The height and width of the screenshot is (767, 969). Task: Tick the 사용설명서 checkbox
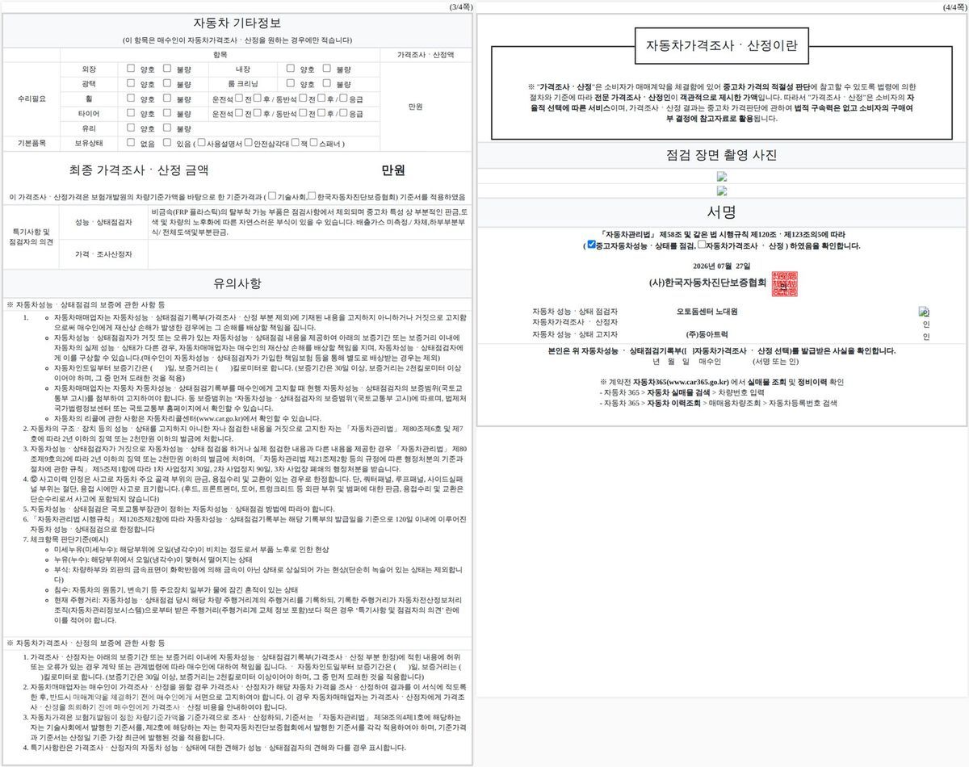202,143
